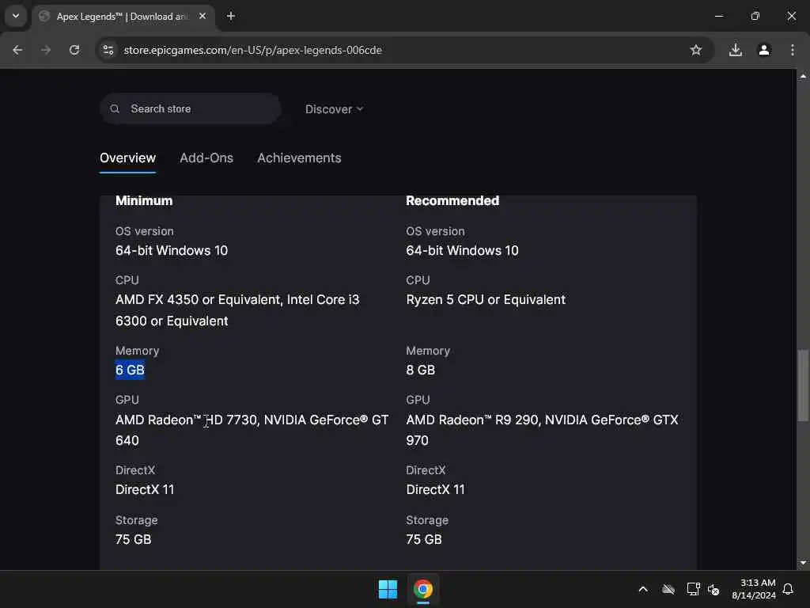The image size is (810, 608).
Task: Switch to the Achievements tab
Action: tap(299, 158)
